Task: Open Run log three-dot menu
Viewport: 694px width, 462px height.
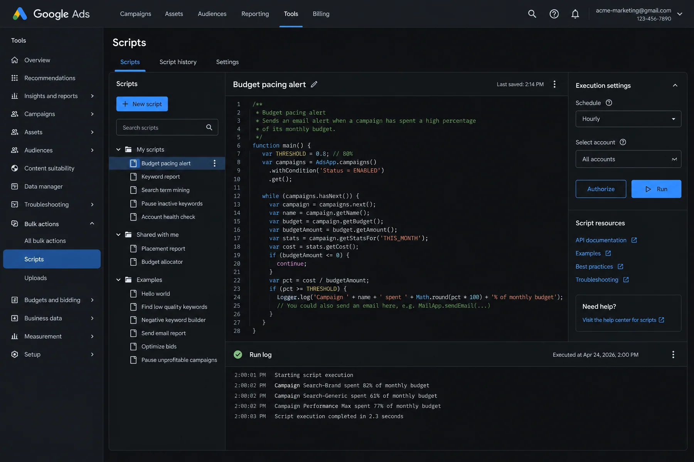Action: (673, 355)
